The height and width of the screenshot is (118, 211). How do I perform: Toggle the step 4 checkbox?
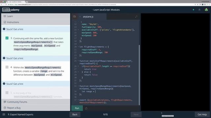(x=7, y=67)
